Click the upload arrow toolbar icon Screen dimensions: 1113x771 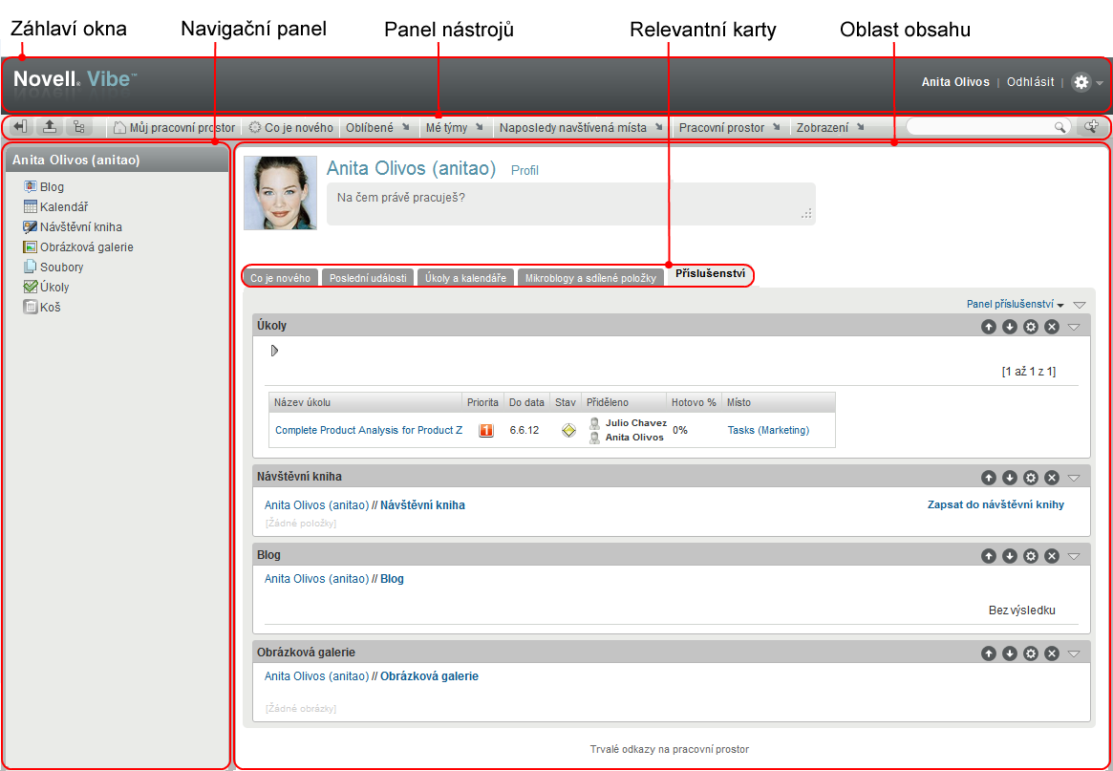(50, 127)
